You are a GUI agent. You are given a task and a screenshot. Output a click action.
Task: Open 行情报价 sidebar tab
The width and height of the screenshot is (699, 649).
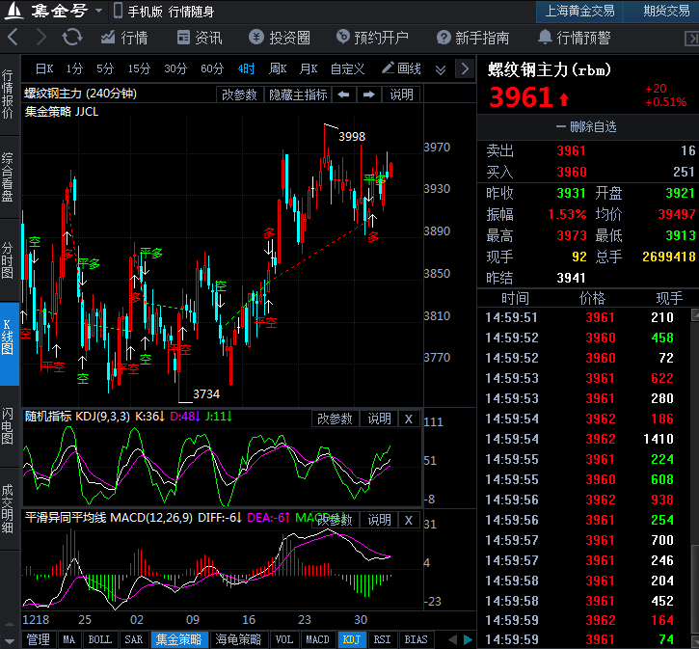click(8, 95)
